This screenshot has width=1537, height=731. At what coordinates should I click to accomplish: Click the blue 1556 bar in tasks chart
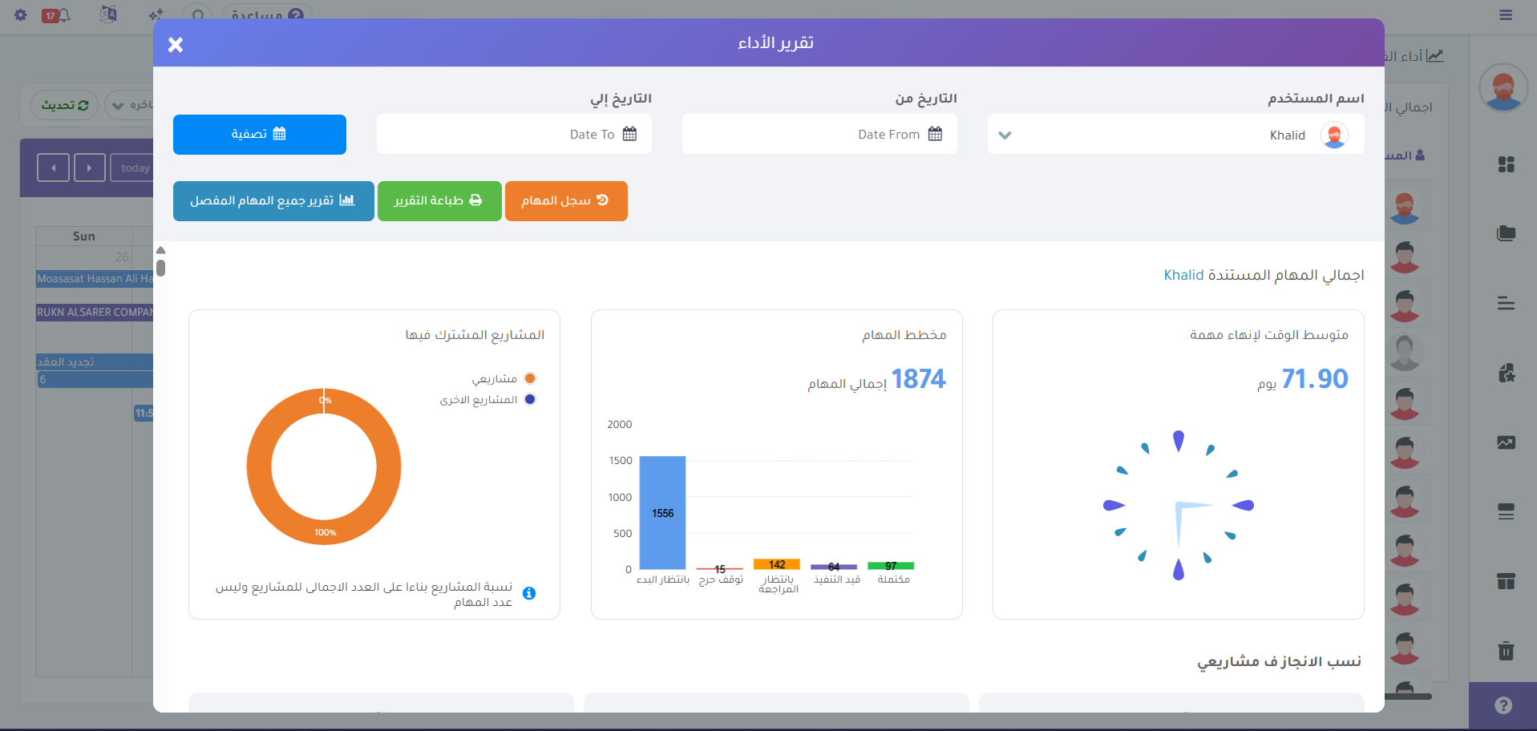663,513
